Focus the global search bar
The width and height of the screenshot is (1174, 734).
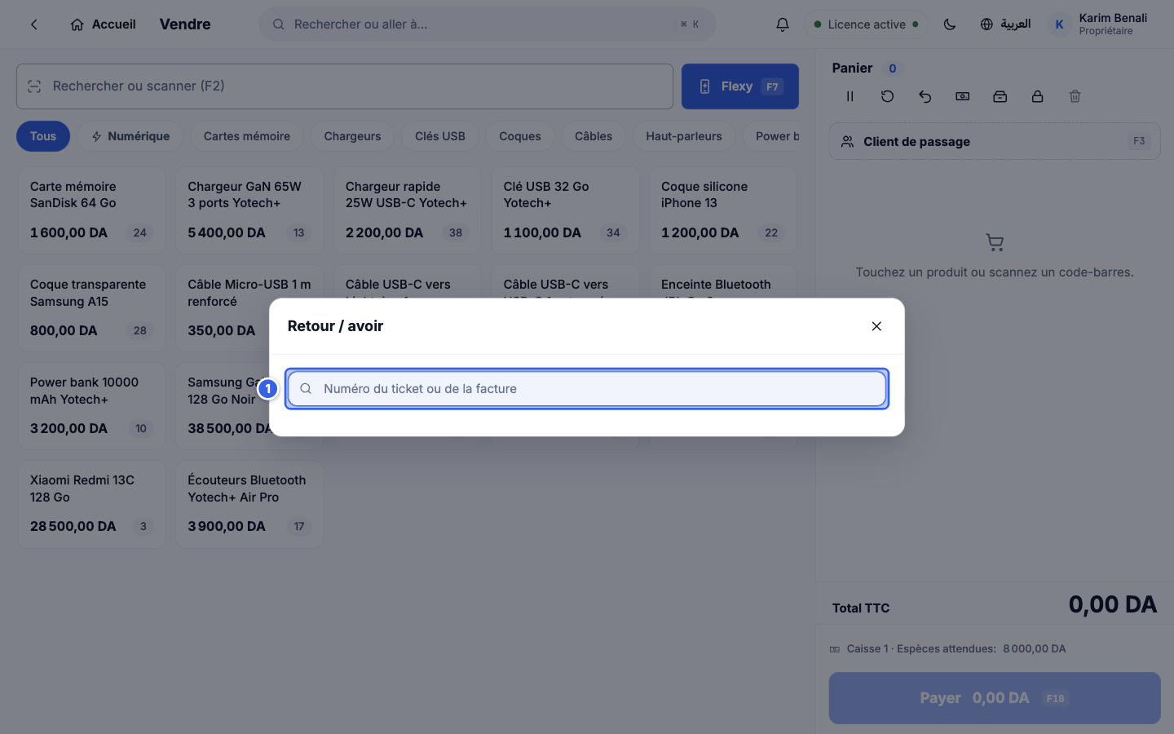[x=488, y=24]
